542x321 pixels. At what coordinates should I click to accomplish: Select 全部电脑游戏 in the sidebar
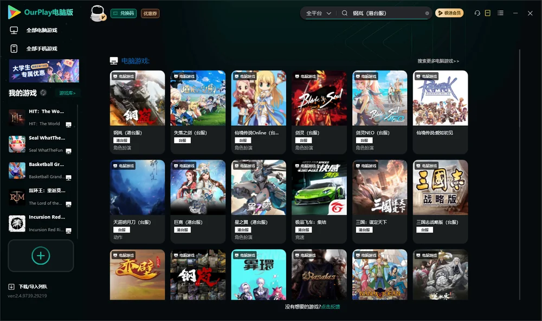pos(42,30)
